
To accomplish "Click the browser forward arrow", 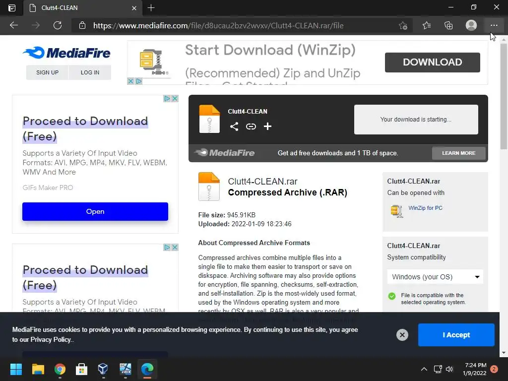I will (x=36, y=25).
